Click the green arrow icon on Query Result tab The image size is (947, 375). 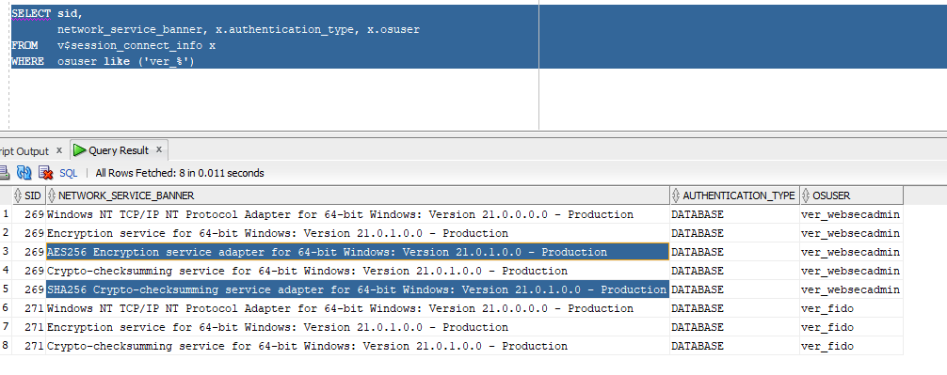pos(79,150)
